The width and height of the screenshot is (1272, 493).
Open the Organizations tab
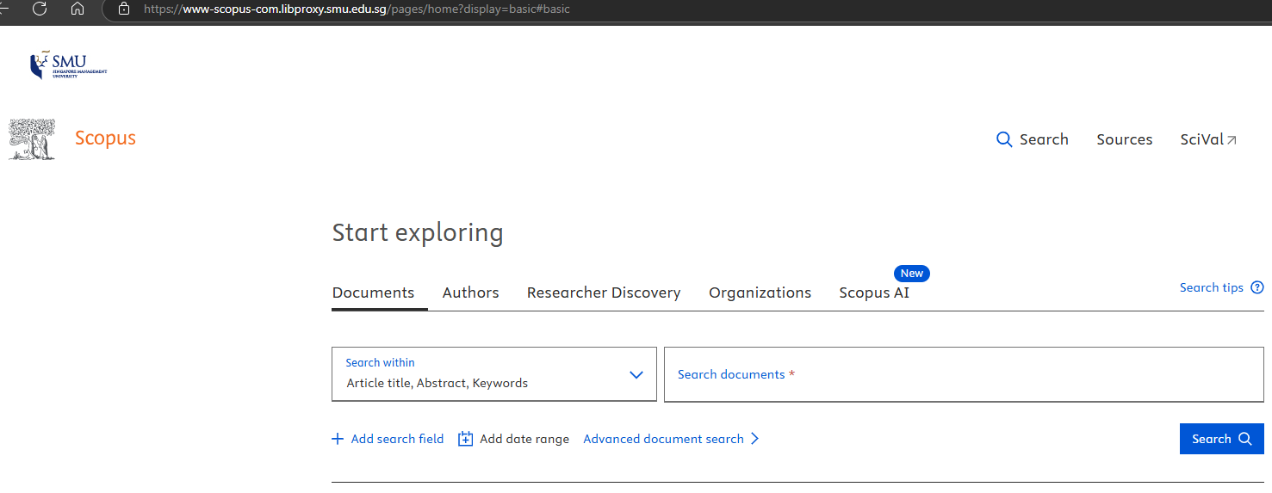tap(760, 293)
